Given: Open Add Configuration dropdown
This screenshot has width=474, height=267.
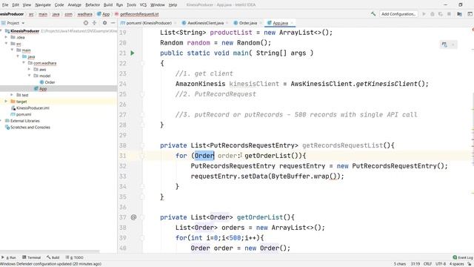Looking at the screenshot, I should tap(398, 14).
